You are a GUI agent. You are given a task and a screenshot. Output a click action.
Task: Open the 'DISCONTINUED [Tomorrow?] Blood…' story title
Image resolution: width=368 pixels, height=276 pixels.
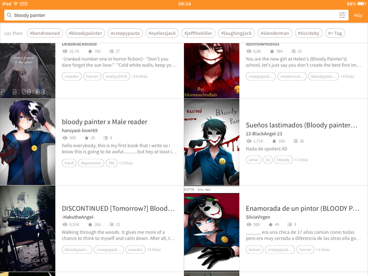click(x=118, y=208)
